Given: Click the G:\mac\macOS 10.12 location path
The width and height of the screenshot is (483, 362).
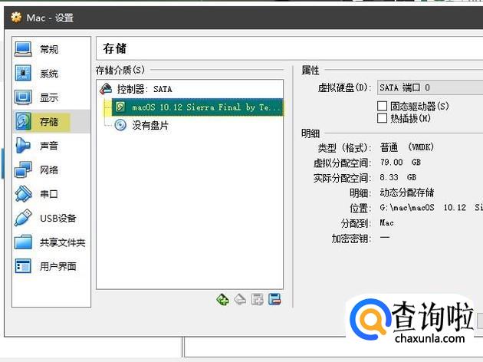Looking at the screenshot, I should coord(431,207).
